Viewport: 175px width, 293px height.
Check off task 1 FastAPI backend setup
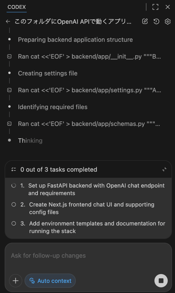14,185
